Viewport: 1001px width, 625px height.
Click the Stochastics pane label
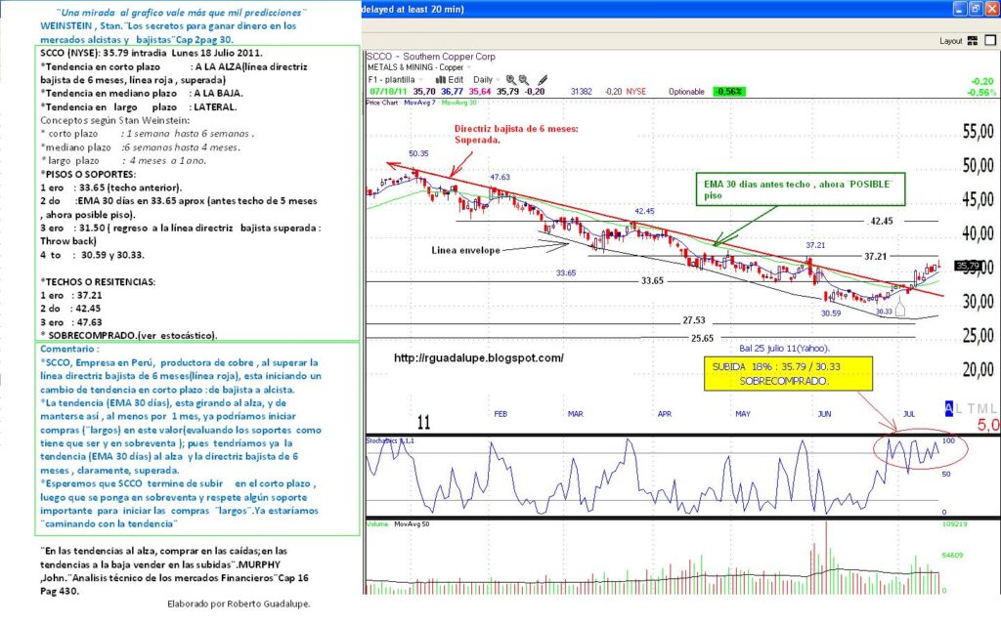390,440
